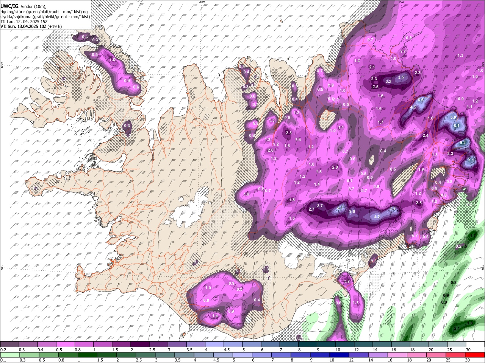Click the darkest green 1–1.5 swatch in bottom legend

[x=88, y=355]
